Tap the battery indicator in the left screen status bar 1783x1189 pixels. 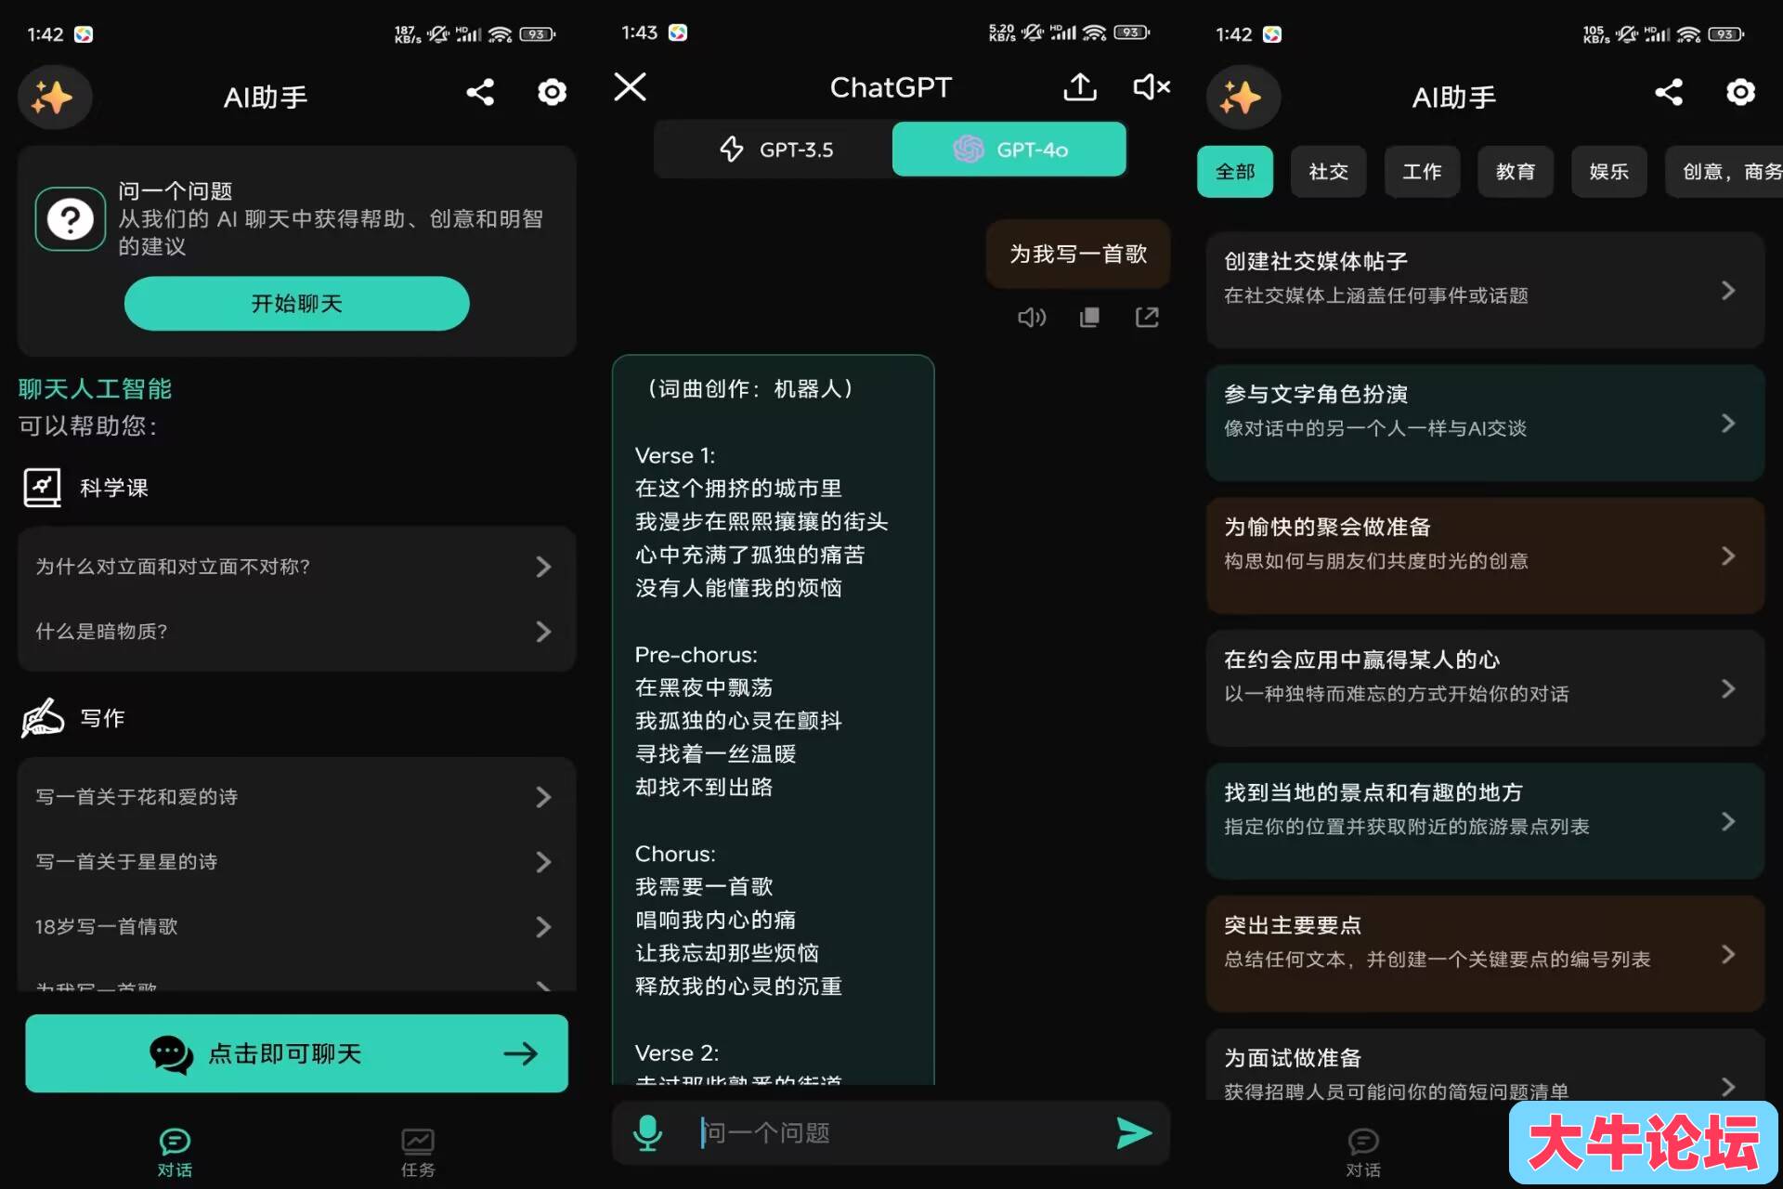[x=537, y=34]
